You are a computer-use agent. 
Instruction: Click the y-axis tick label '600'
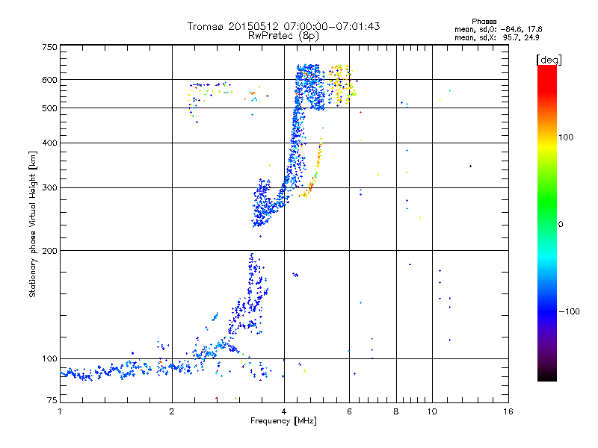(x=49, y=80)
